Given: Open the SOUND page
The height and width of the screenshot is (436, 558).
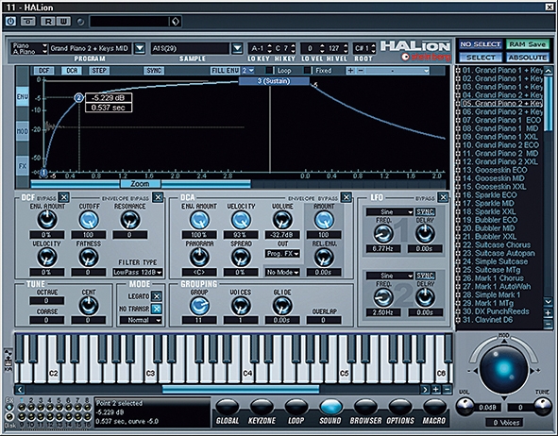Looking at the screenshot, I should click(330, 408).
